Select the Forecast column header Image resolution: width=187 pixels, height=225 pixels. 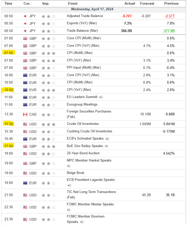pyautogui.click(x=147, y=4)
